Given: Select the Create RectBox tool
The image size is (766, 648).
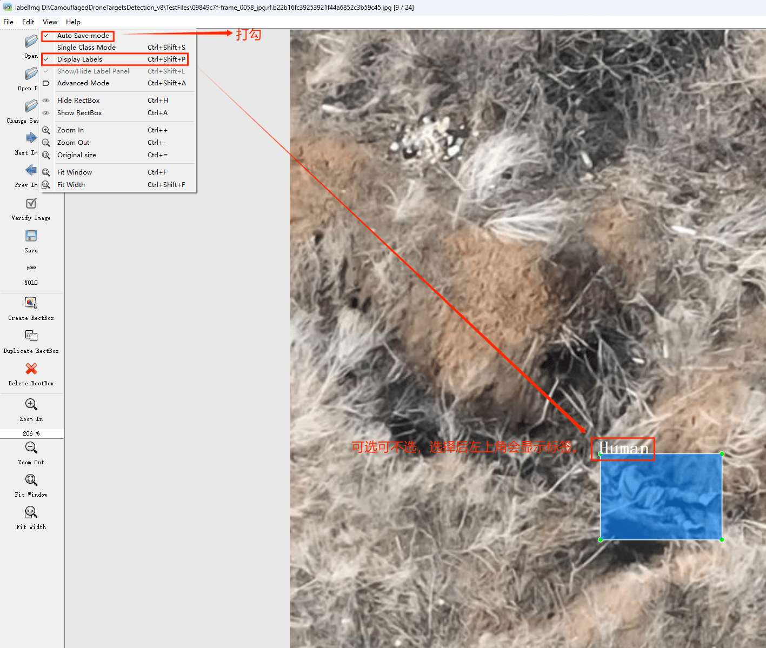Looking at the screenshot, I should pyautogui.click(x=31, y=303).
